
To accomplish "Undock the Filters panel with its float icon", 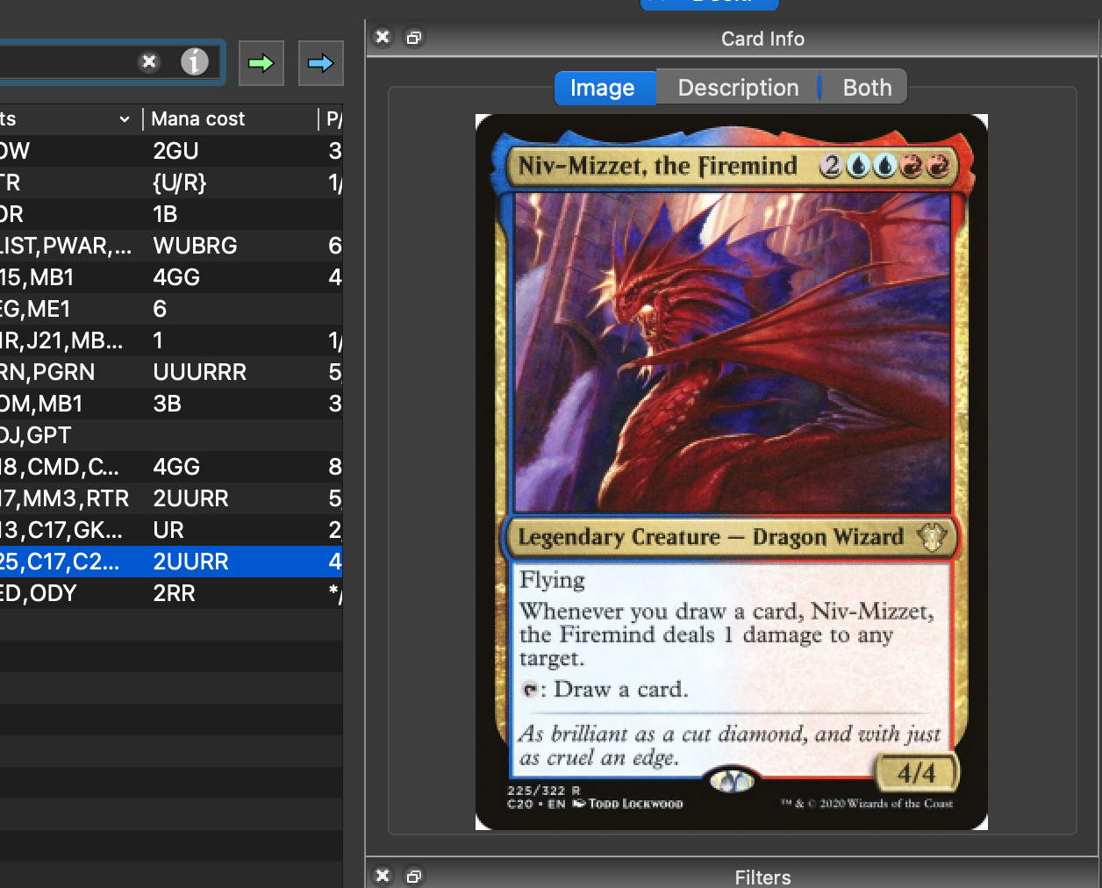I will coord(413,876).
